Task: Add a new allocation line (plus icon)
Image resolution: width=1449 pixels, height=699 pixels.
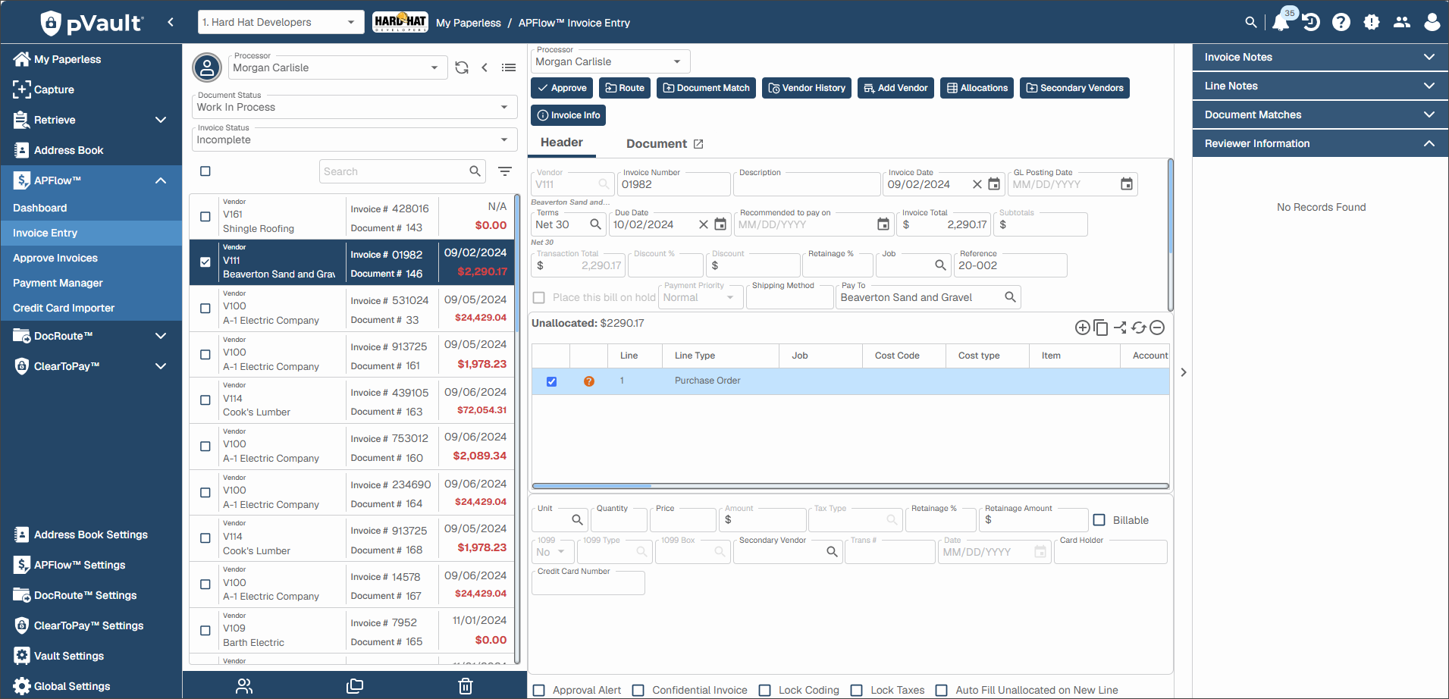Action: point(1083,328)
